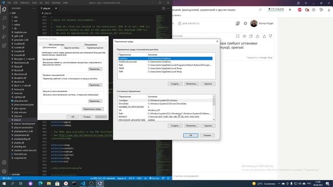Open Extensions view in VS Code
The width and height of the screenshot is (333, 187).
4,46
